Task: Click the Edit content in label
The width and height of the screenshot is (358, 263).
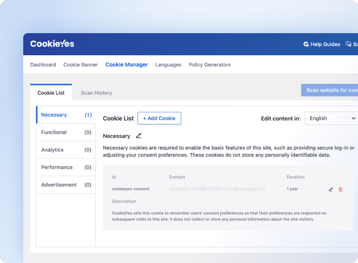Action: coord(281,118)
